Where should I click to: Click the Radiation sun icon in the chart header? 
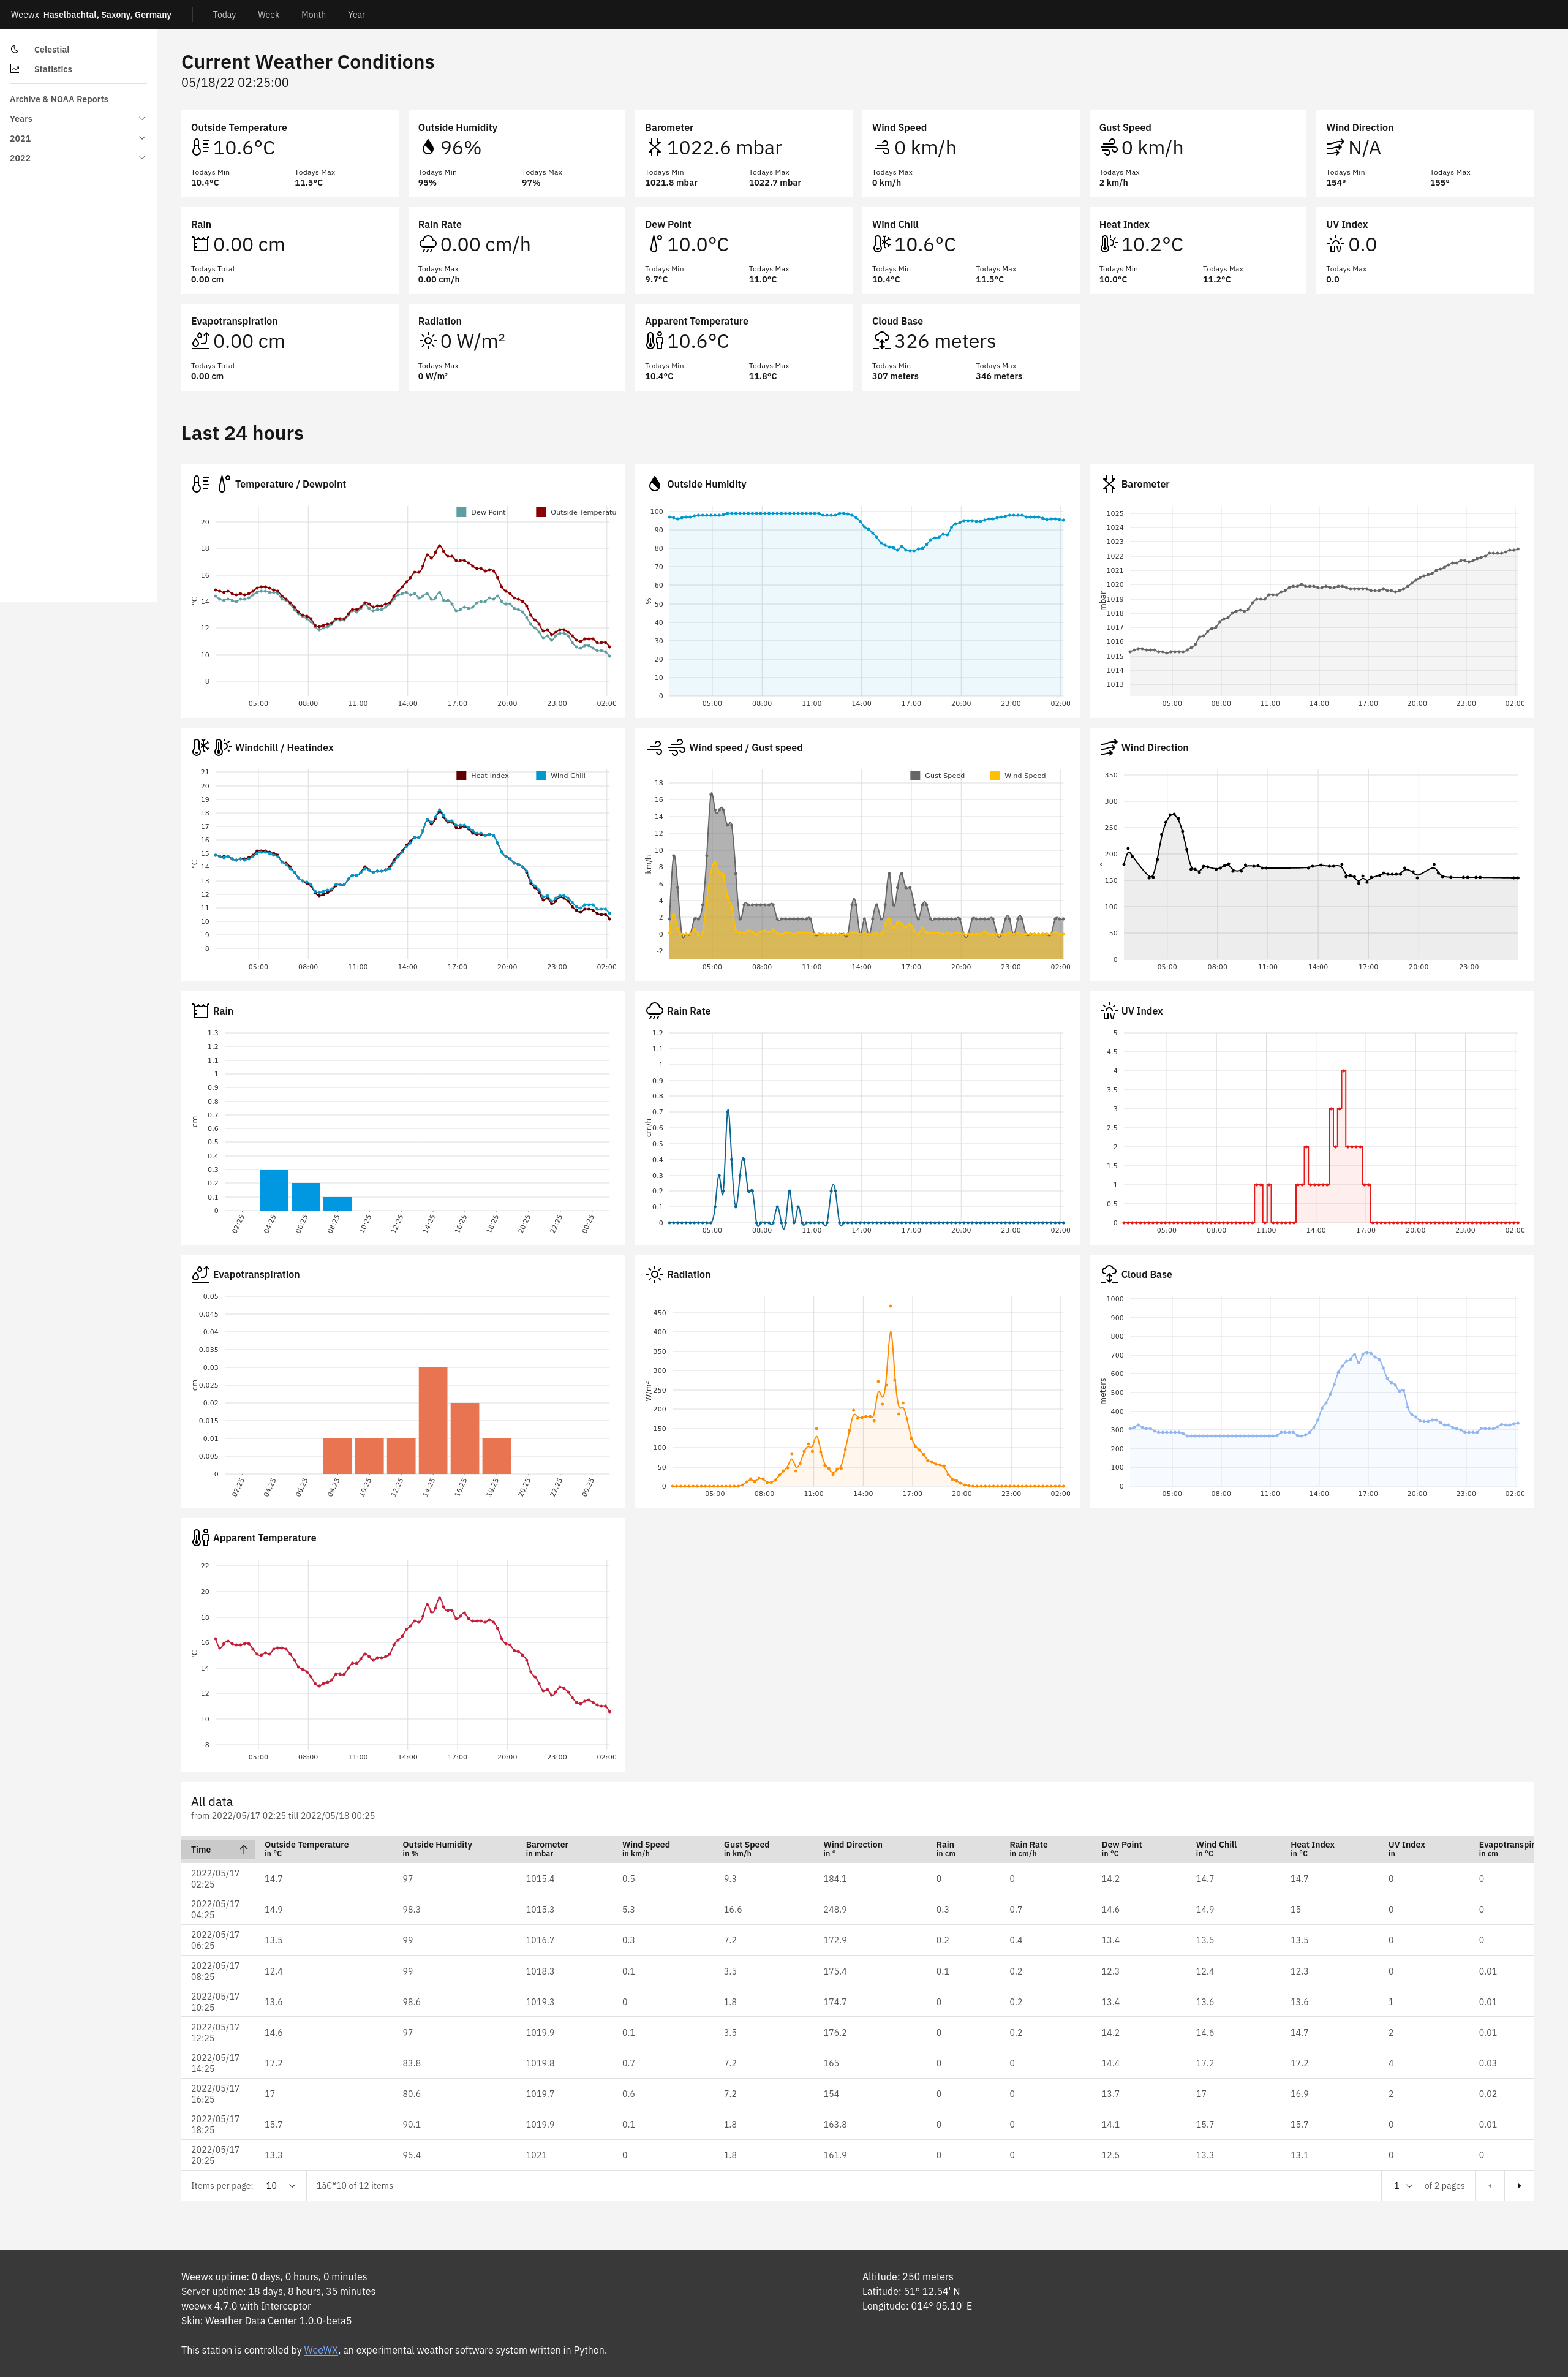tap(655, 1274)
